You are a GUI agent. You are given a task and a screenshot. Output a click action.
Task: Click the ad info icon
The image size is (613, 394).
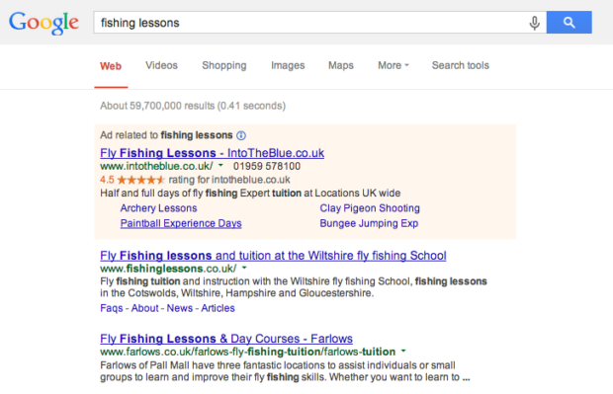click(241, 135)
